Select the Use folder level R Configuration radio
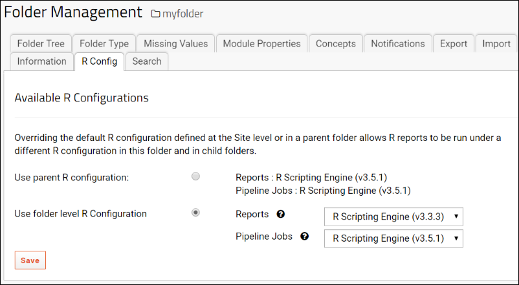 [196, 213]
